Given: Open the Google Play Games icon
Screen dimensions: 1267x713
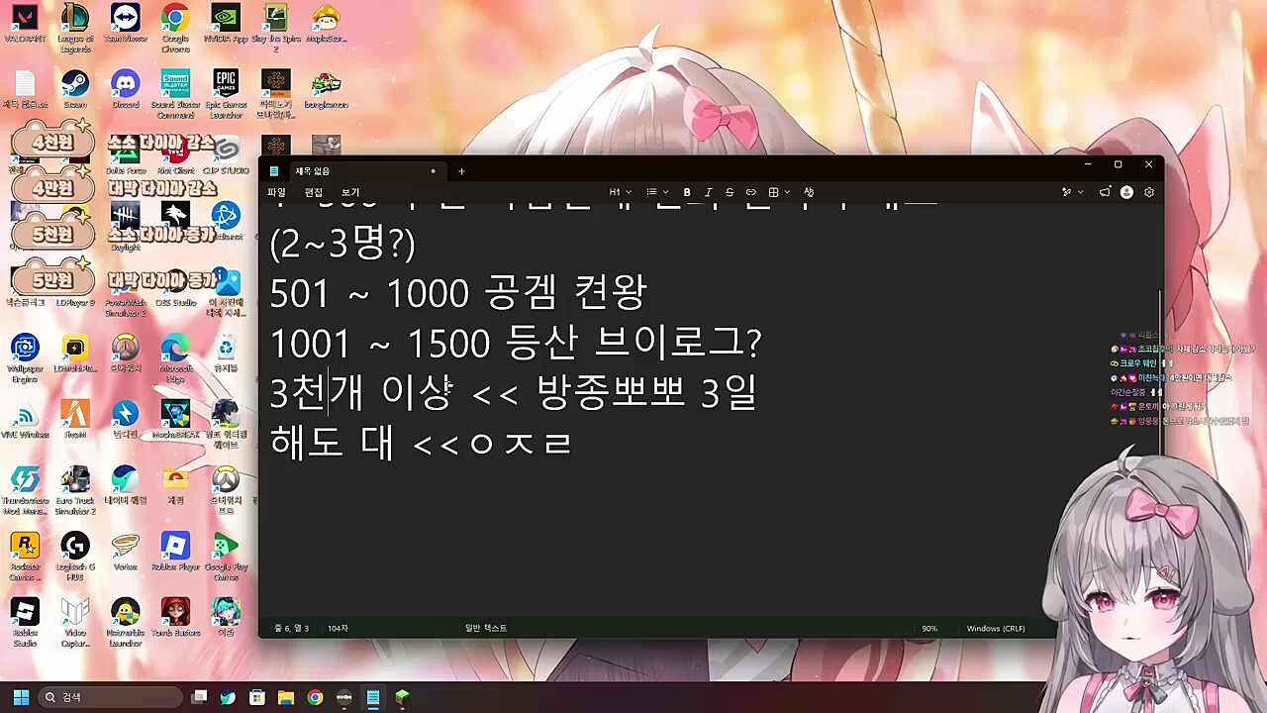Looking at the screenshot, I should coord(226,557).
